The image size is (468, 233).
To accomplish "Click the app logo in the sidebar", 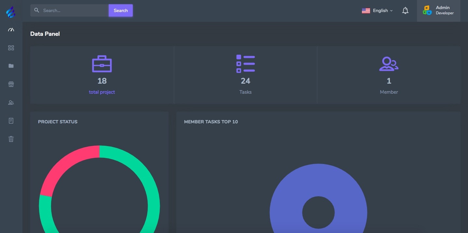I will (x=11, y=12).
